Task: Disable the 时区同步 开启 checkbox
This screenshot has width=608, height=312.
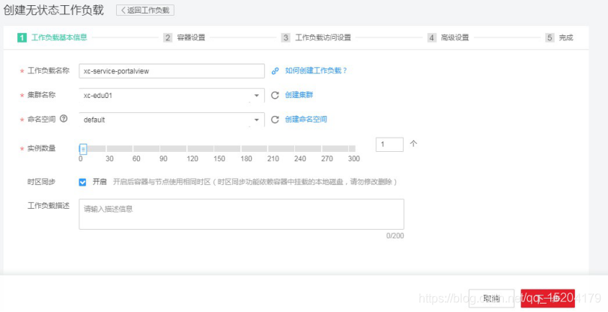Action: point(82,182)
